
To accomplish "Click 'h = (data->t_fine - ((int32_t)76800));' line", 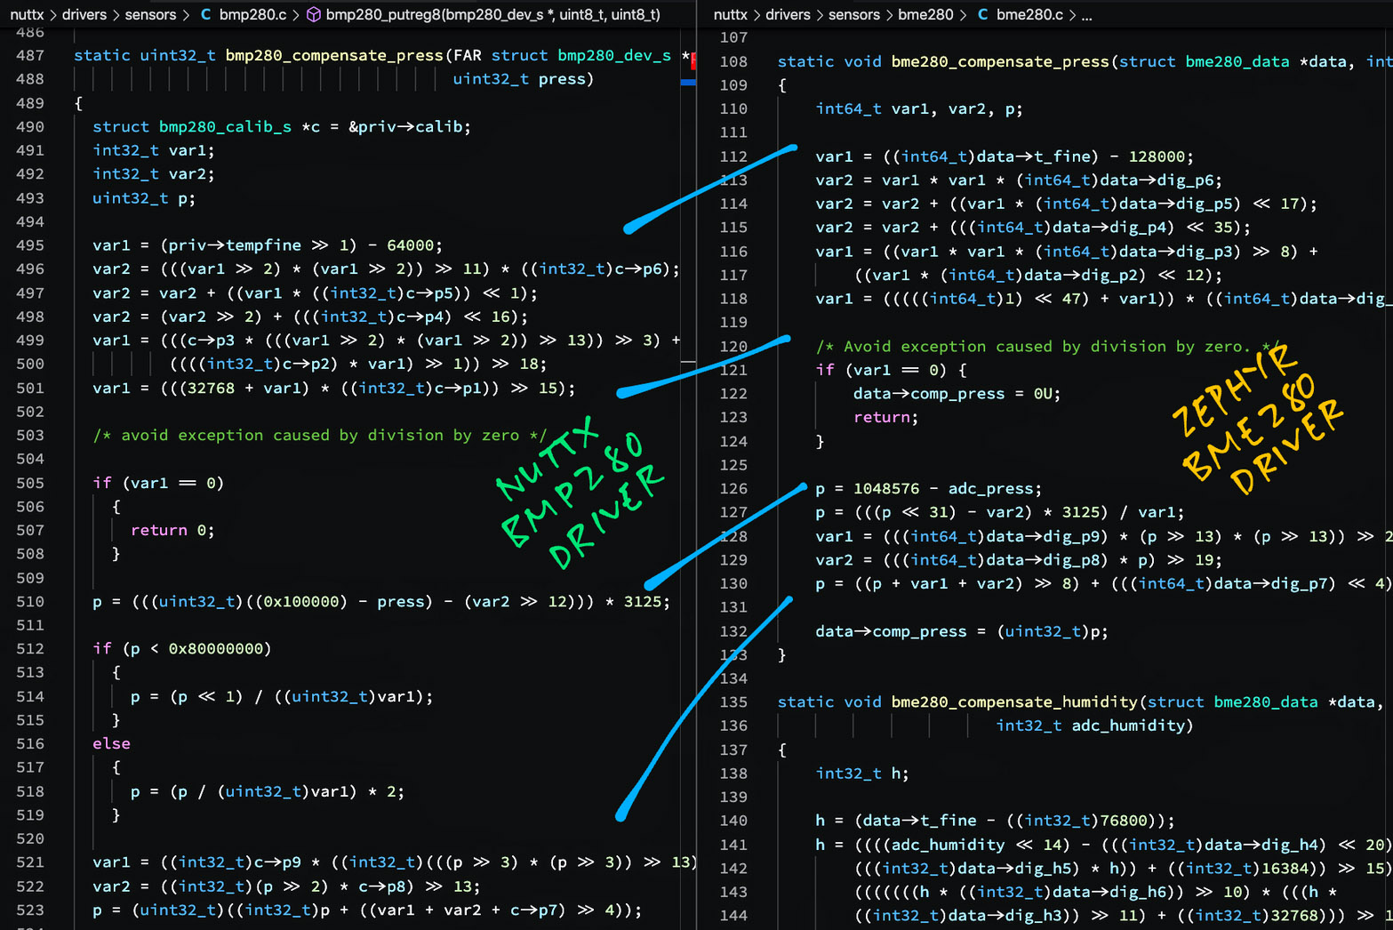I will [996, 821].
